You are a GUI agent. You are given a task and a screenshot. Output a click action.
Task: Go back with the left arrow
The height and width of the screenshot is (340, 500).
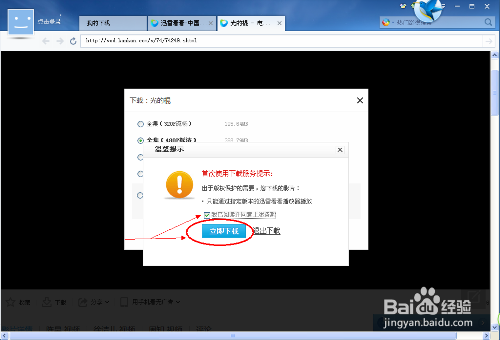click(46, 41)
